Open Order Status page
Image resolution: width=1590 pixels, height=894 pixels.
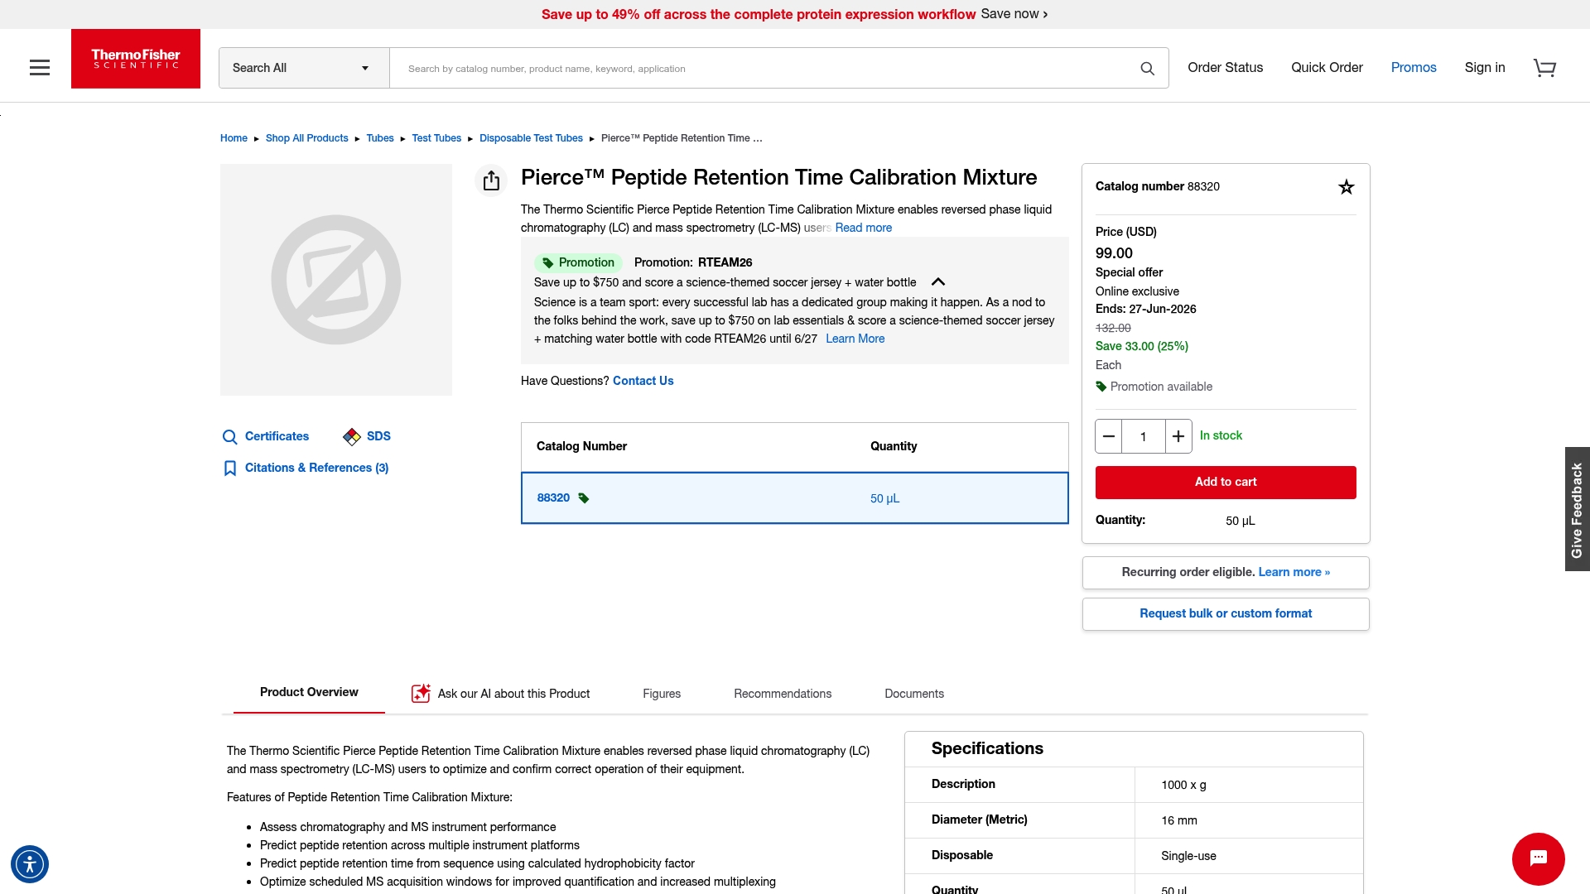pos(1226,68)
